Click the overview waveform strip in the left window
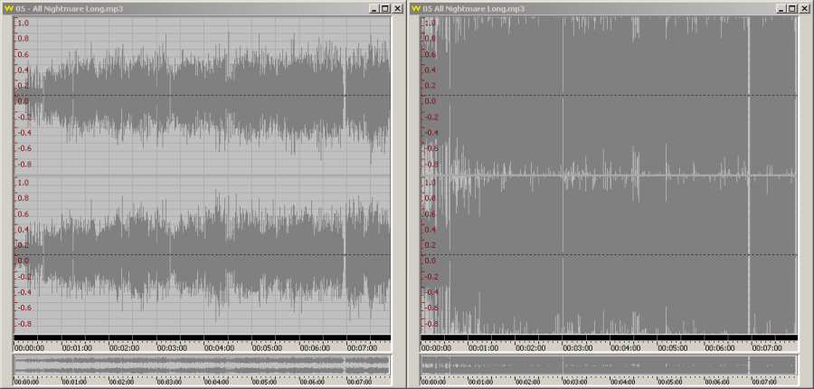Viewport: 814px width, 389px height. click(x=201, y=365)
